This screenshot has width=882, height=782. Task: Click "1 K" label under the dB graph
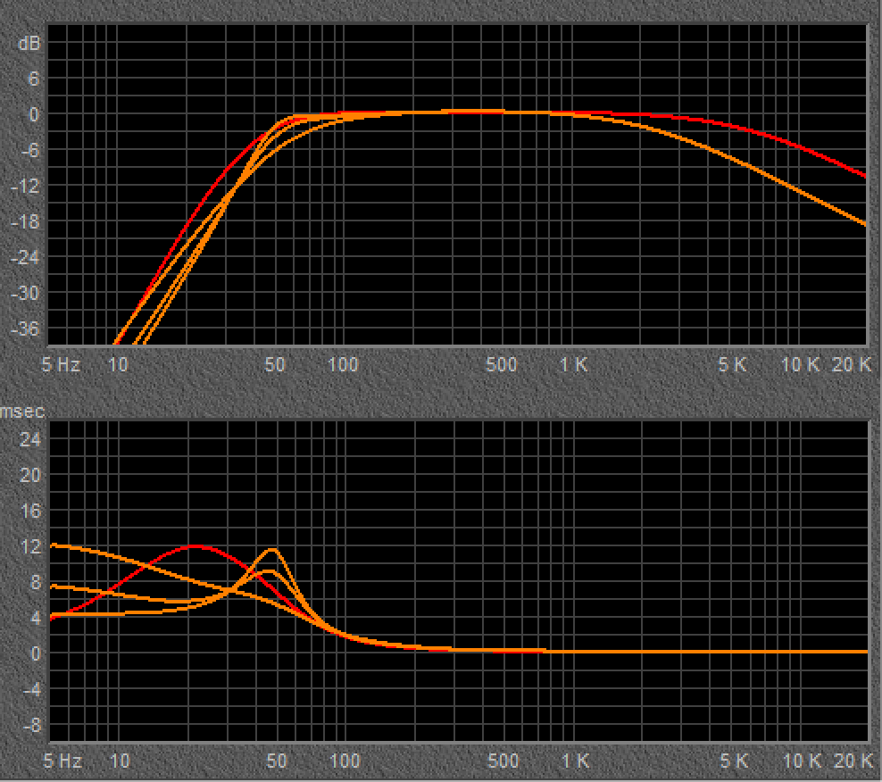point(574,365)
